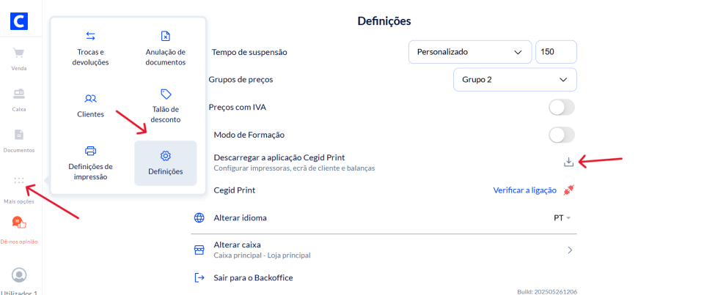Select Trocas e devoluções menu item
This screenshot has width=704, height=295.
[90, 48]
